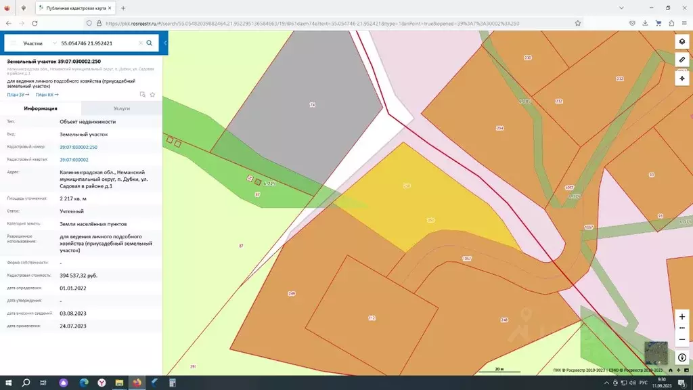Collapse the side panel with the arrow
The height and width of the screenshot is (390, 693).
point(165,43)
